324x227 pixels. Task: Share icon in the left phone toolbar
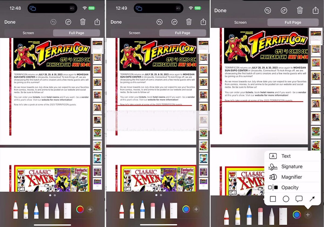(x=97, y=22)
